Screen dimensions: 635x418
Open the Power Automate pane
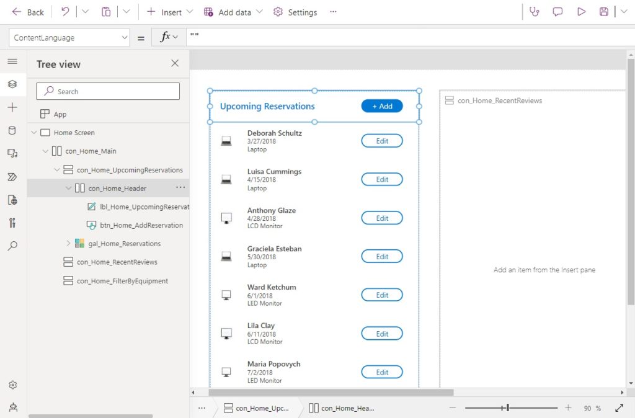12,177
